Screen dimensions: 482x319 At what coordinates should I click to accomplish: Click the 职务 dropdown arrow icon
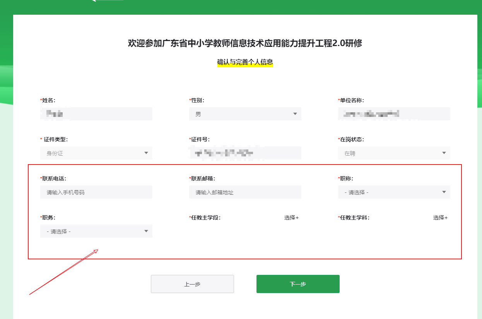[146, 231]
